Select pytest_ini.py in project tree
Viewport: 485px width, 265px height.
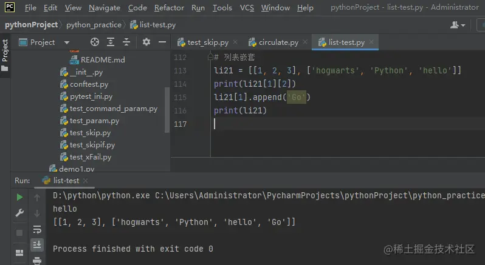pos(86,96)
